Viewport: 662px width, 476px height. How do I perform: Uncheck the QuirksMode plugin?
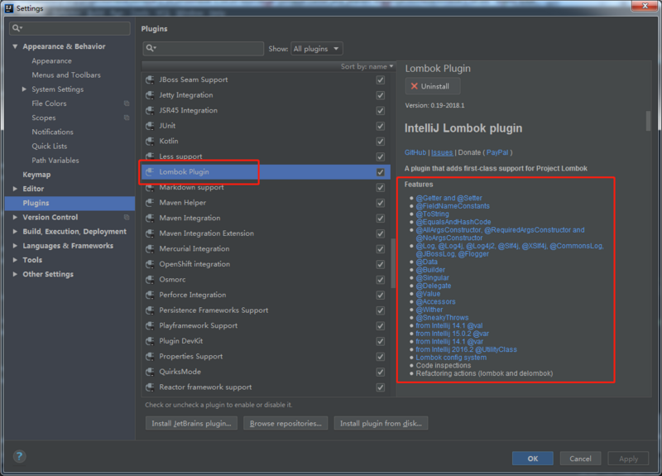tap(381, 372)
